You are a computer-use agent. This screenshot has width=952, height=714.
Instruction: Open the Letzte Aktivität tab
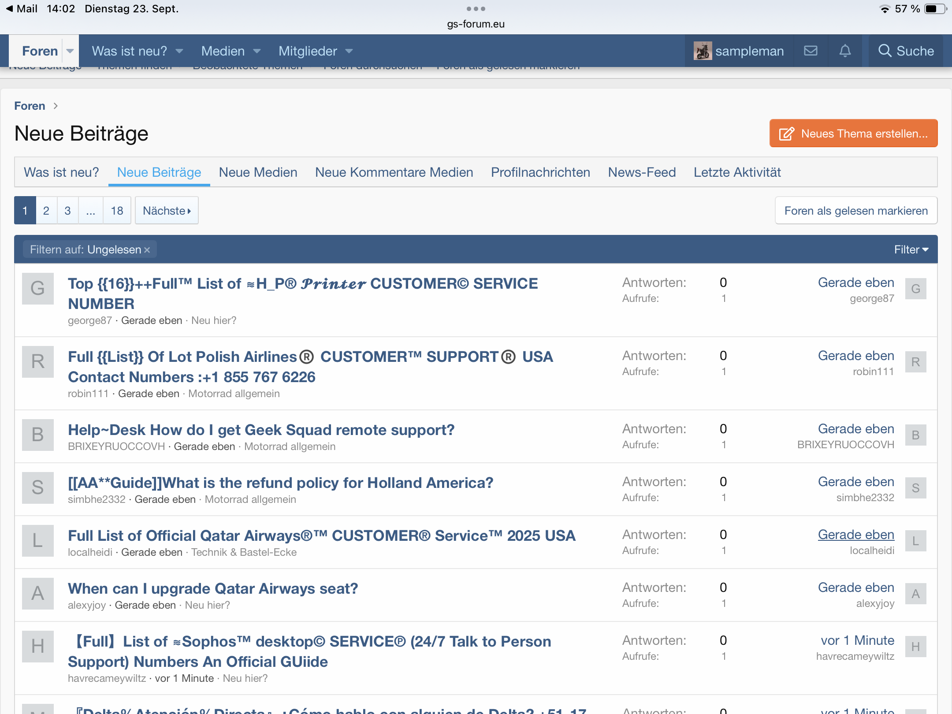pos(737,172)
